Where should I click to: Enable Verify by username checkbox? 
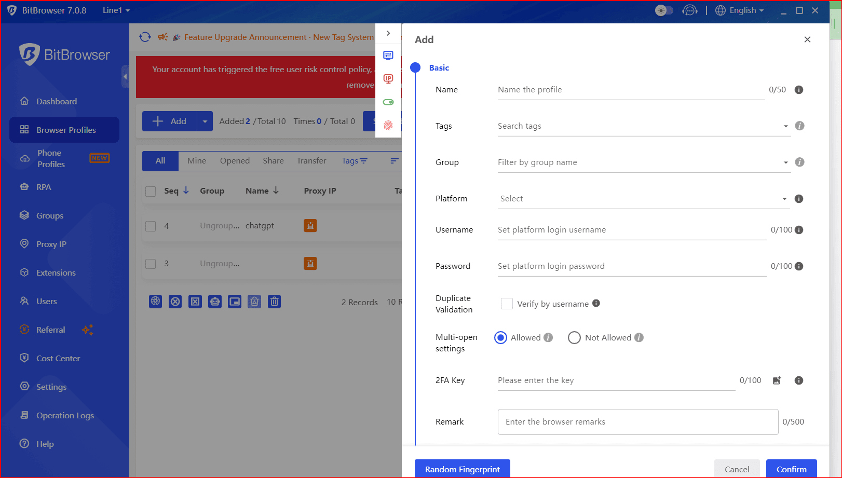(507, 304)
